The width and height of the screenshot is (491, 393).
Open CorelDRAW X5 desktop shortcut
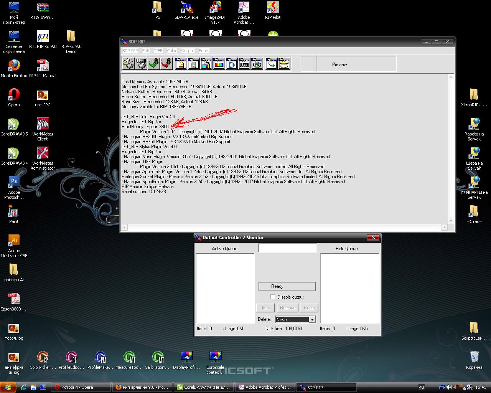14,127
